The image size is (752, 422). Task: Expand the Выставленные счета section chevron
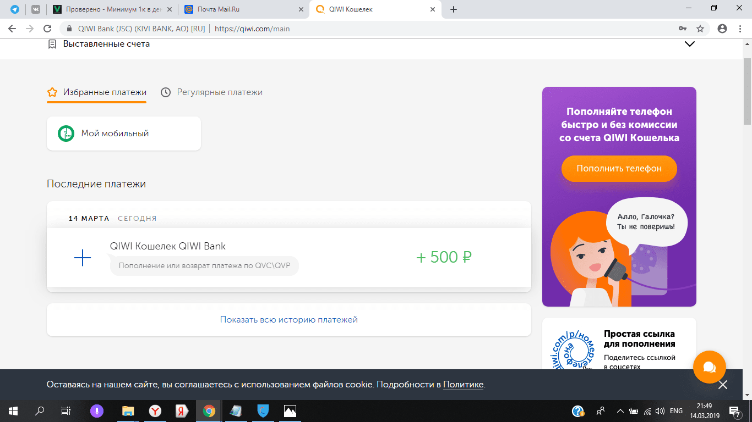(x=689, y=44)
